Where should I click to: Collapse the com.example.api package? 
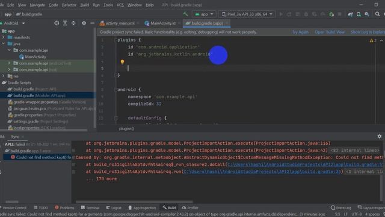[10, 50]
